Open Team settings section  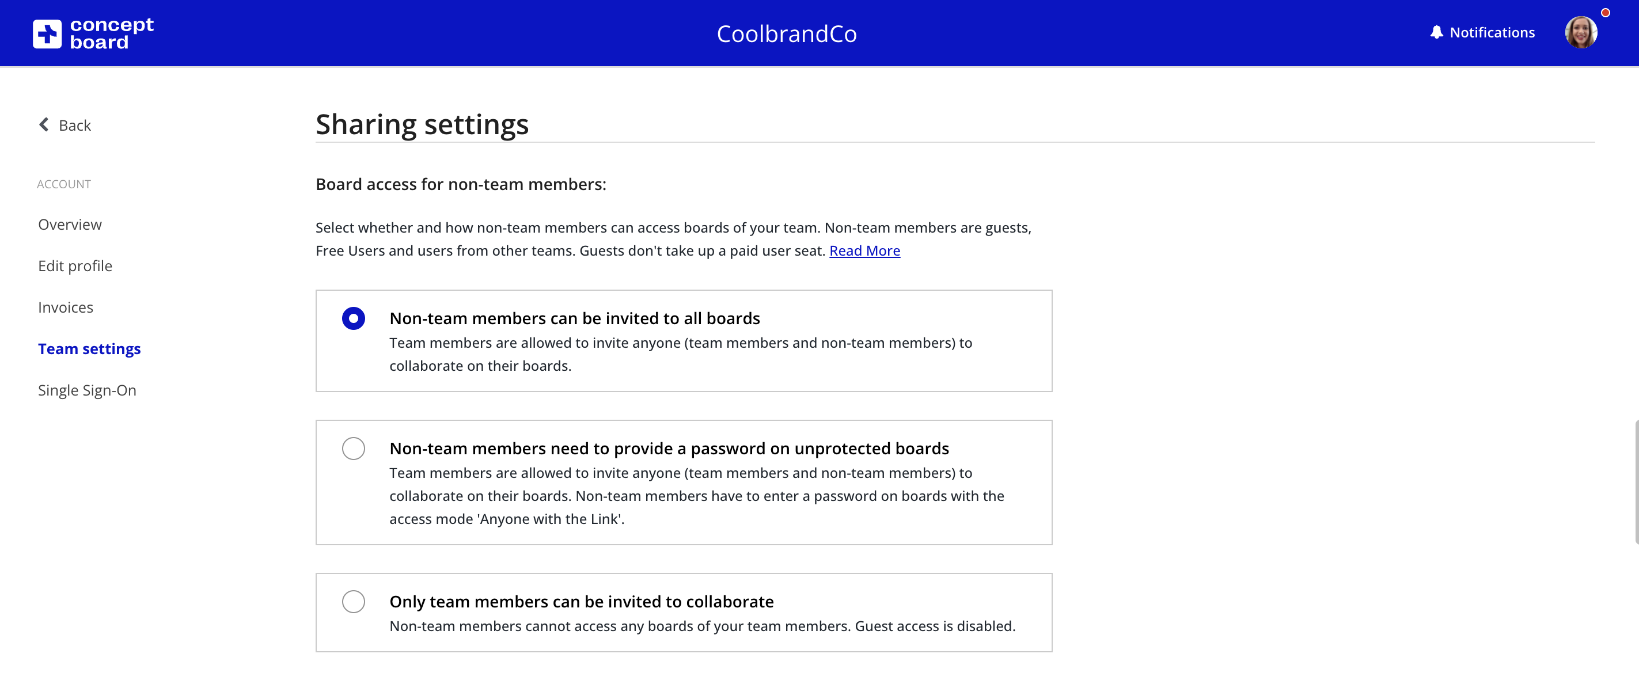pyautogui.click(x=89, y=349)
